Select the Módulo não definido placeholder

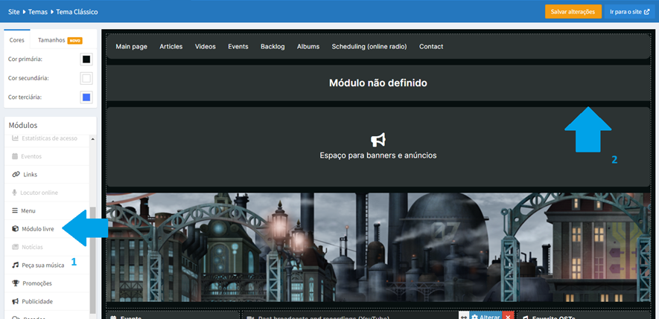click(378, 83)
